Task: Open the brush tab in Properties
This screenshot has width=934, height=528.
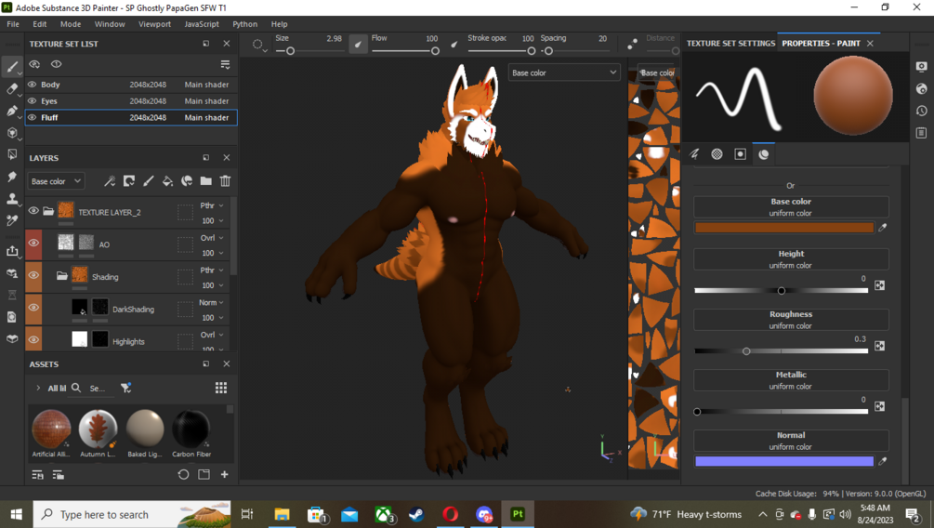Action: (x=694, y=154)
